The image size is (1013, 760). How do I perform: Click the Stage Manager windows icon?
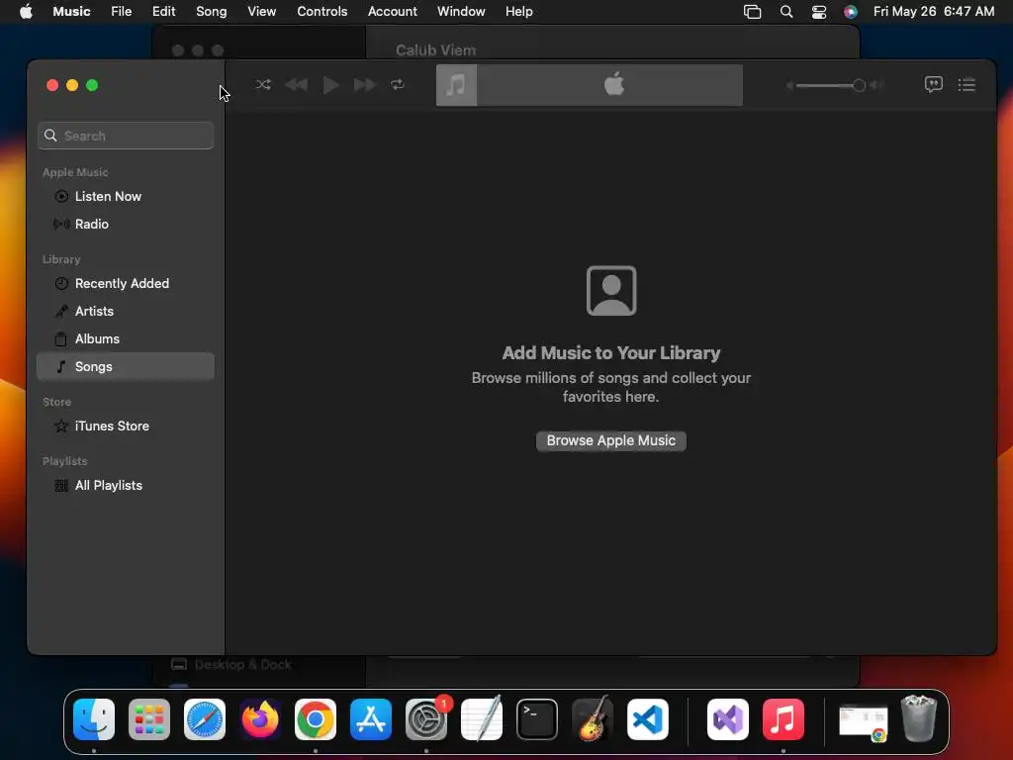[x=752, y=12]
